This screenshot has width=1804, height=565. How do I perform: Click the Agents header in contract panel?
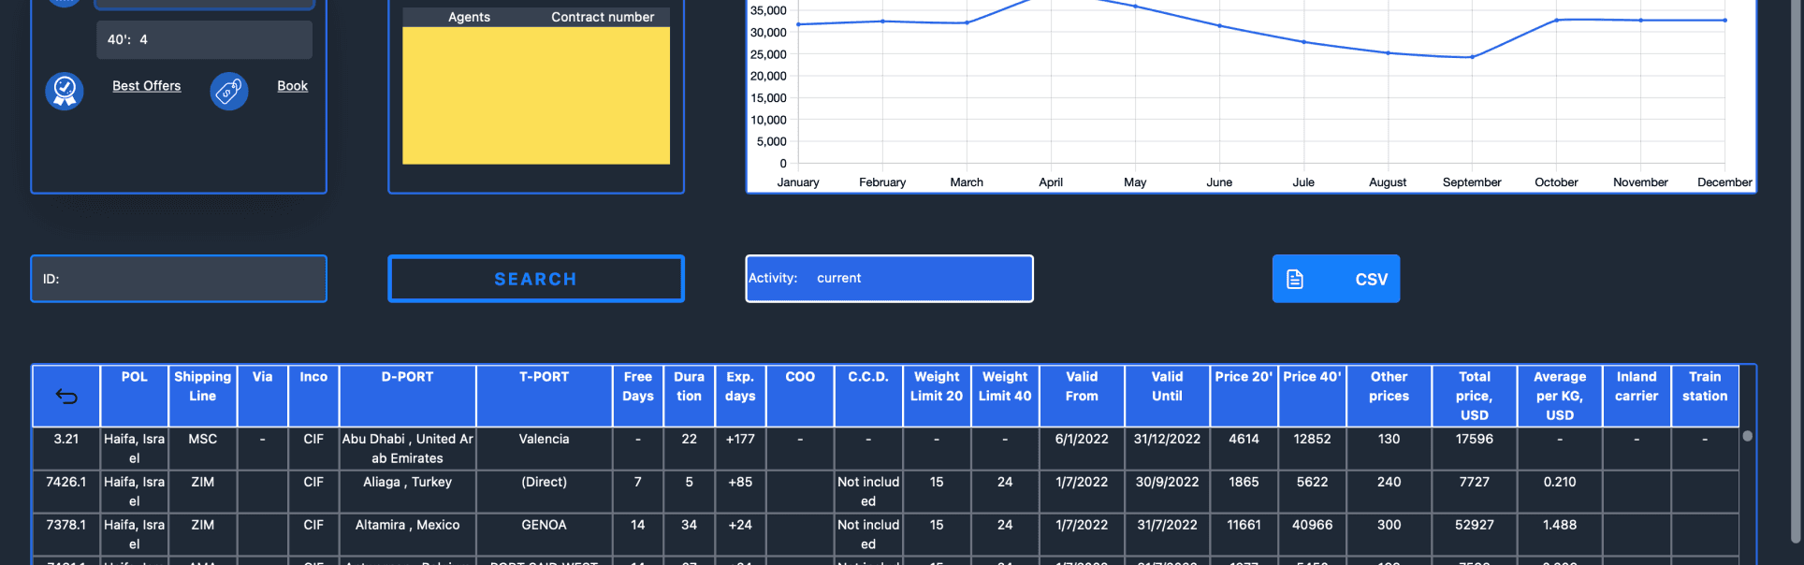(469, 17)
